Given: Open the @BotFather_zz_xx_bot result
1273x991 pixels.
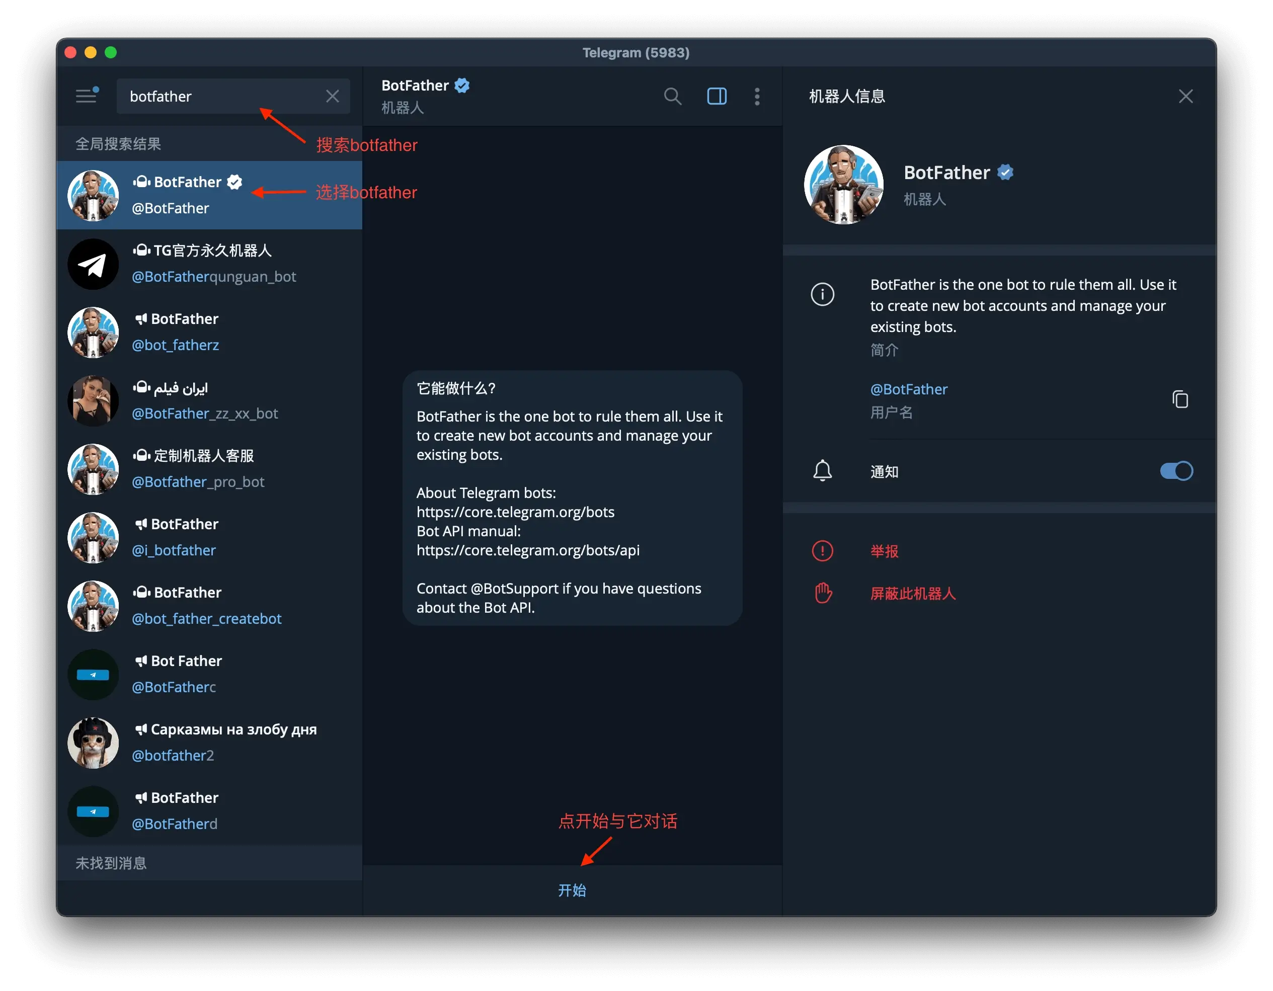Looking at the screenshot, I should point(209,400).
